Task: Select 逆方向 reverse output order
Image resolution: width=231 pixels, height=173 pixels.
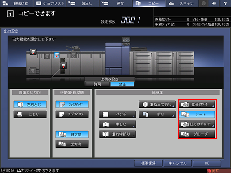Action: coord(72,144)
